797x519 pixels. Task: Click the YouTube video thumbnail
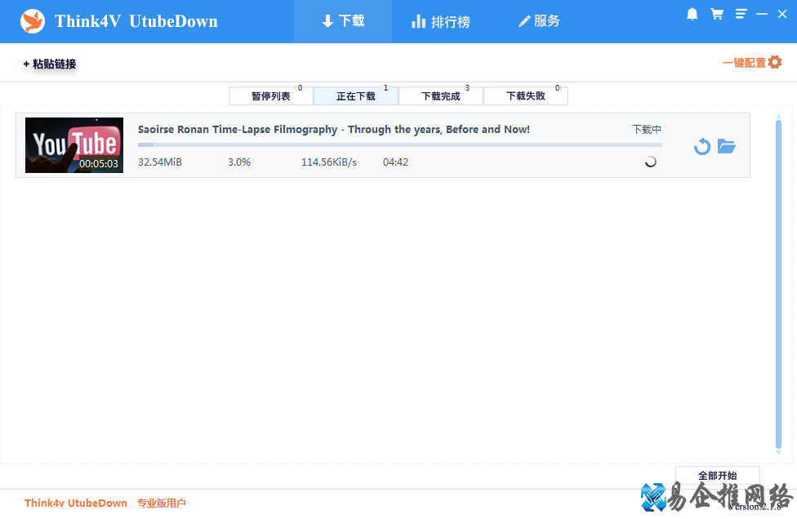coord(73,145)
